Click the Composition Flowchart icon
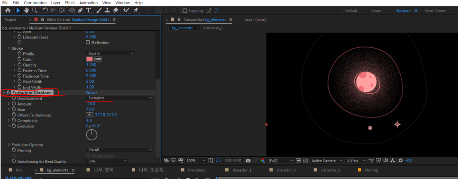Image resolution: width=458 pixels, height=179 pixels. click(x=393, y=161)
